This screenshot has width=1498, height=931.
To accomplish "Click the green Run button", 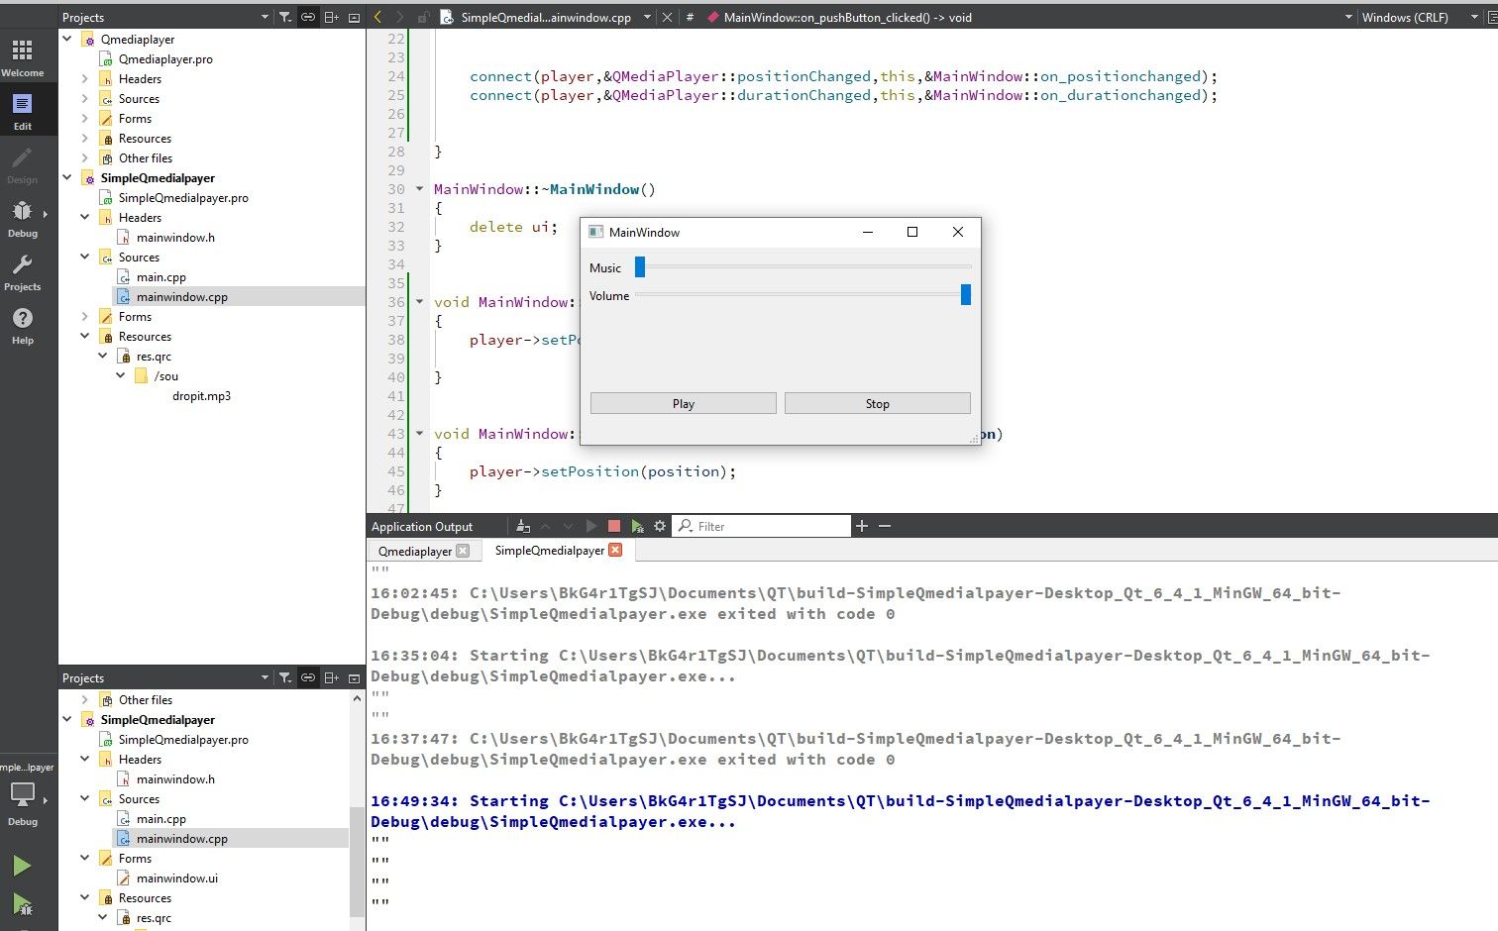I will [22, 866].
